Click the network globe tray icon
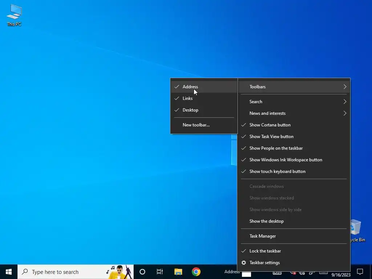The height and width of the screenshot is (279, 372). tap(302, 272)
